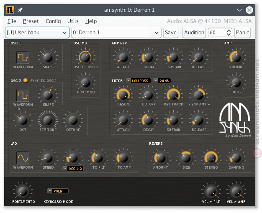Click the filter Reson. knob

tap(123, 95)
